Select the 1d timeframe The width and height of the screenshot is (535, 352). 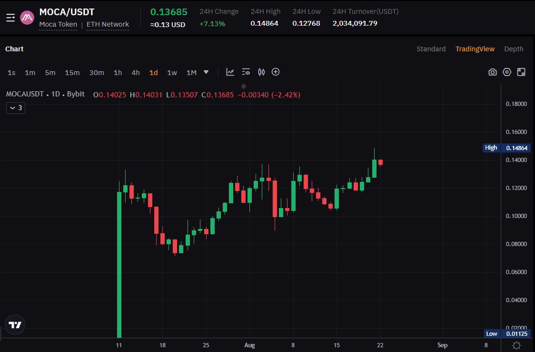154,73
